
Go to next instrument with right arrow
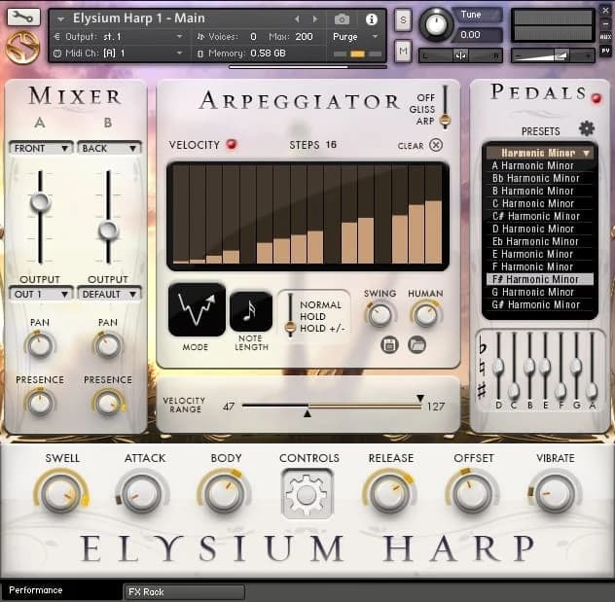[x=314, y=18]
